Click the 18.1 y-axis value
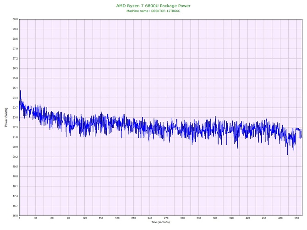Viewport: 307px width, 230px height. 15,186
